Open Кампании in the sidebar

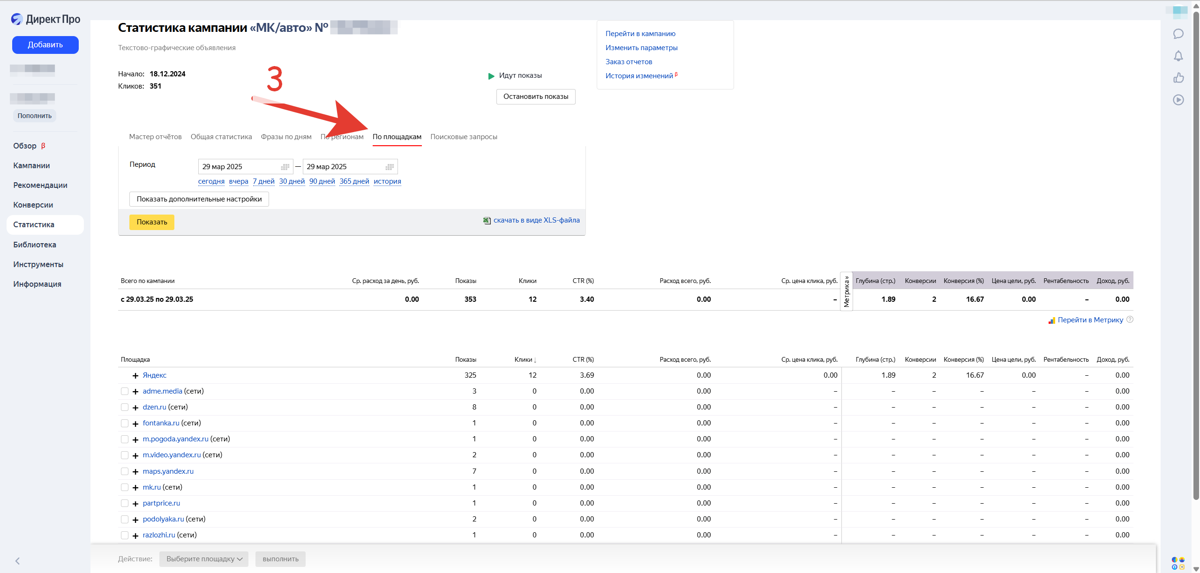(31, 165)
